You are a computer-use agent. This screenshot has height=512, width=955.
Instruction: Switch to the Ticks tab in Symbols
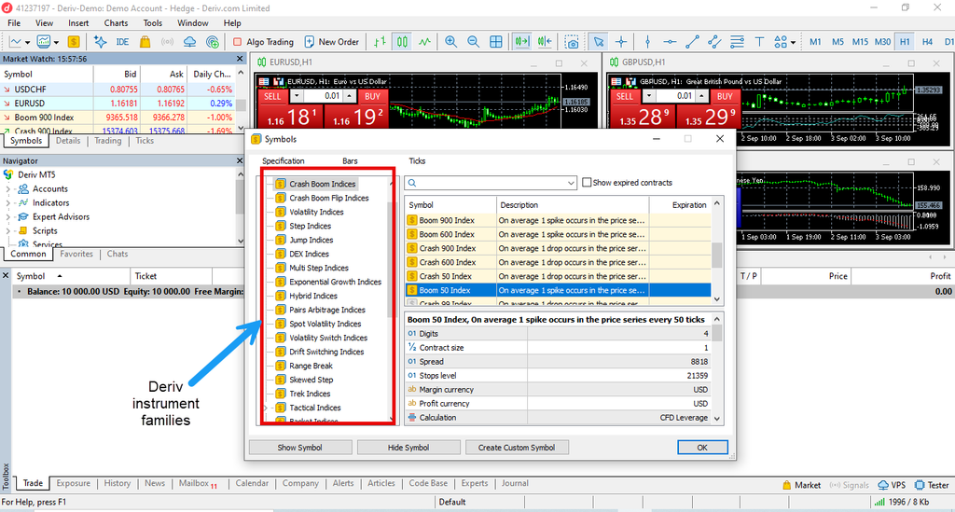click(x=417, y=160)
